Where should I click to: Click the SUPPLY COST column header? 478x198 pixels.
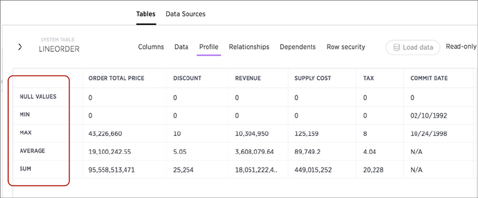312,78
